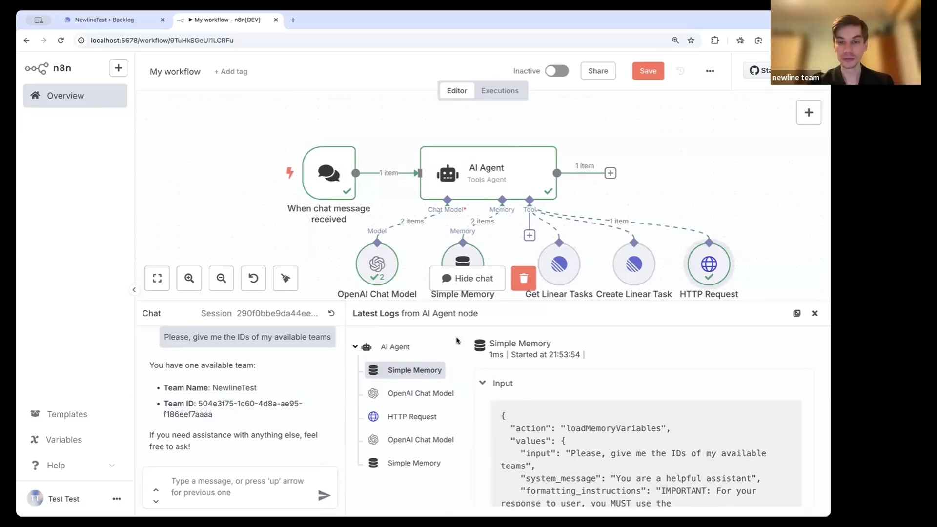Click the fit-to-view canvas button
Image resolution: width=937 pixels, height=527 pixels.
pyautogui.click(x=157, y=278)
